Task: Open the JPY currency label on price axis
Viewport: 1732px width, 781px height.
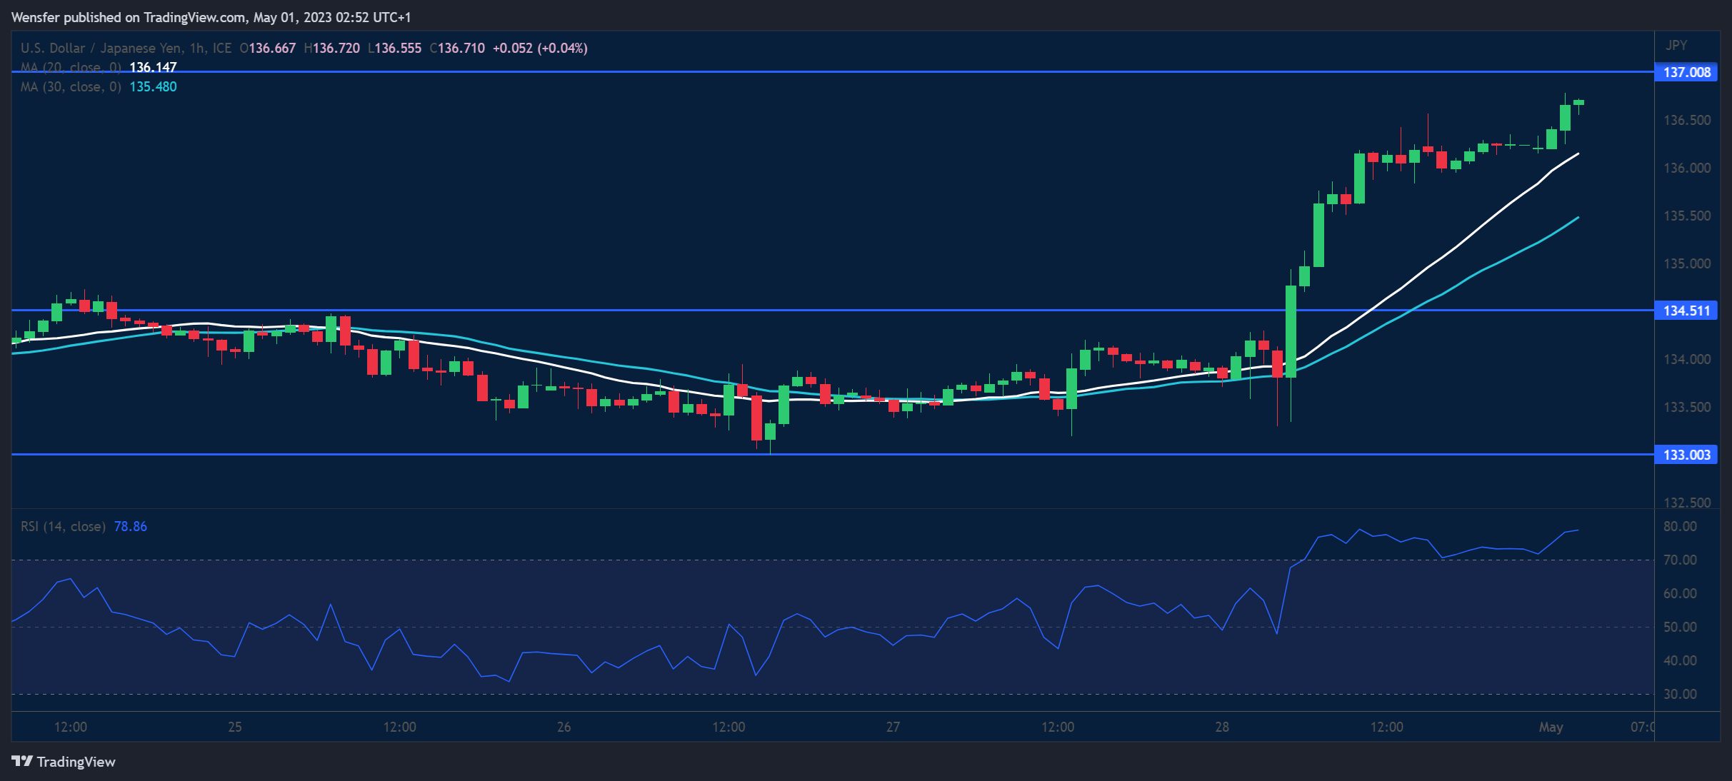Action: (1676, 45)
